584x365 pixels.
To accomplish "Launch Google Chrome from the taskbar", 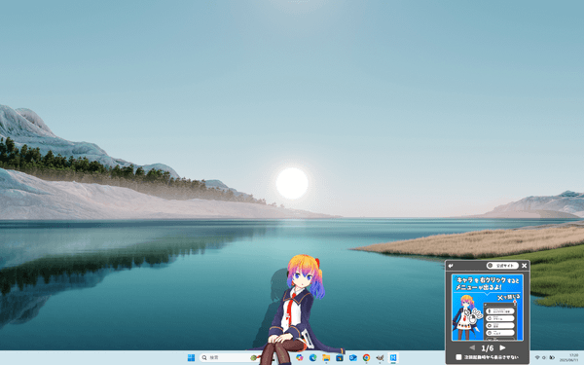I will 367,357.
